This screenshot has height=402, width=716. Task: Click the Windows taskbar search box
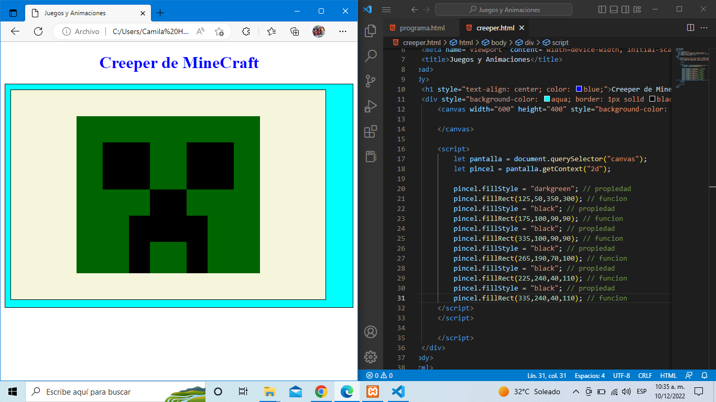point(116,392)
